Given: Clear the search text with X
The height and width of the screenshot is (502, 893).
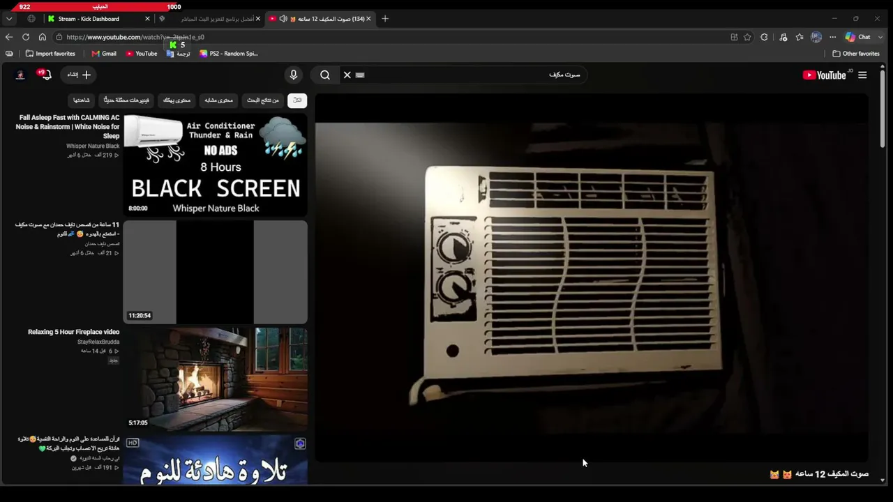Looking at the screenshot, I should tap(347, 75).
